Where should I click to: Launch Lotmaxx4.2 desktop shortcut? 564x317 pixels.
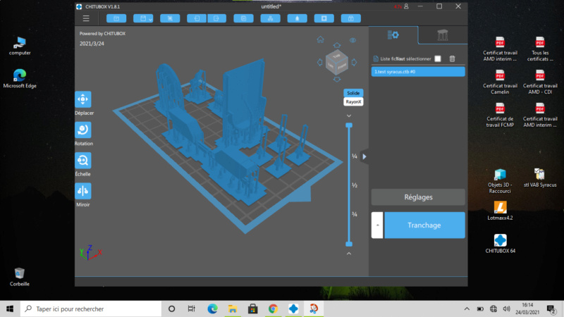click(500, 211)
